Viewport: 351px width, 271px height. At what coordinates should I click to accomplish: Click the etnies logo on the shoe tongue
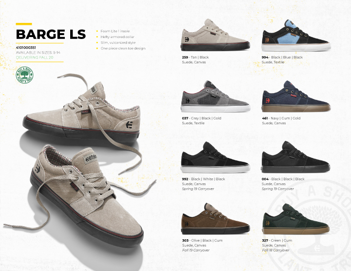click(x=91, y=158)
